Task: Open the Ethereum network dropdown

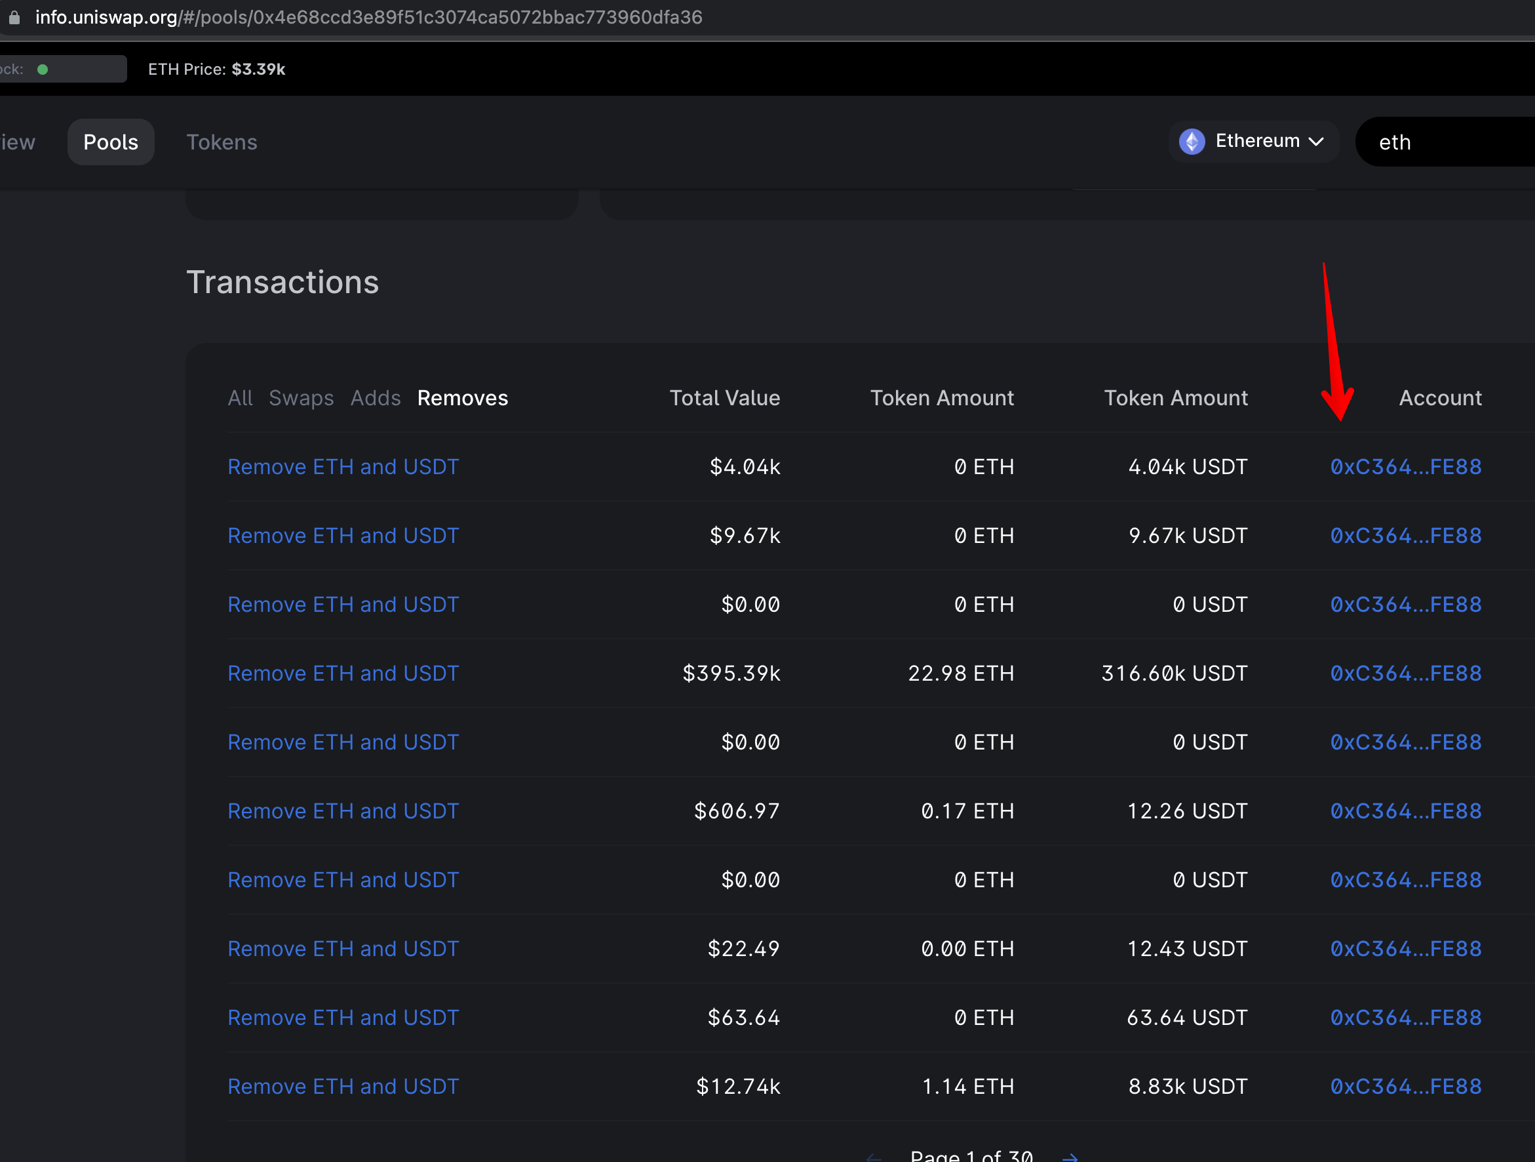Action: (x=1253, y=141)
